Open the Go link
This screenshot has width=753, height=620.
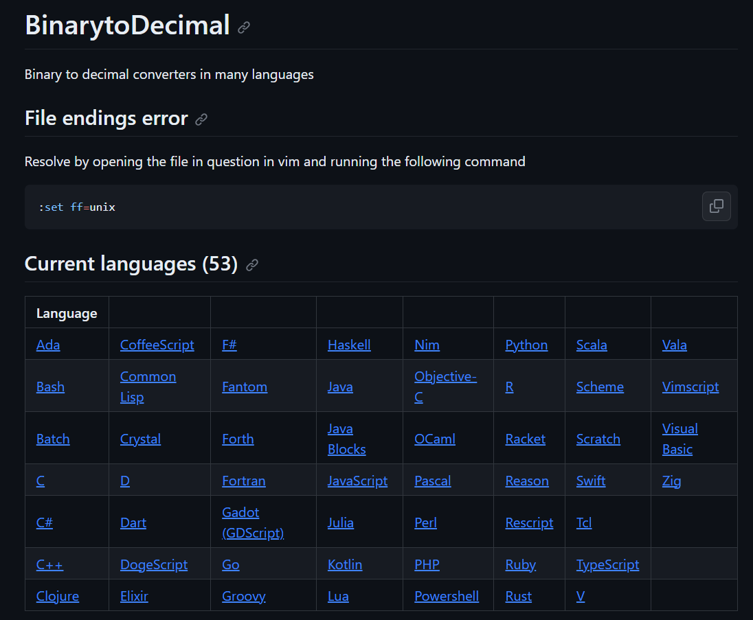tap(231, 565)
